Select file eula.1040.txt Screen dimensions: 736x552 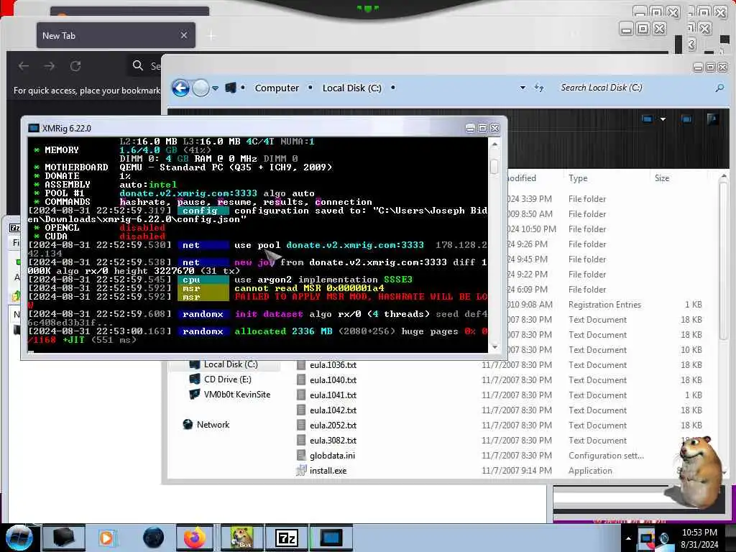click(x=333, y=379)
